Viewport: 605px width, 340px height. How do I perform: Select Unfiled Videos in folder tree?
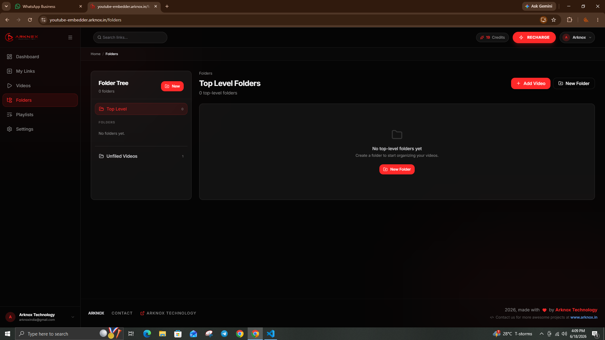coord(141,156)
